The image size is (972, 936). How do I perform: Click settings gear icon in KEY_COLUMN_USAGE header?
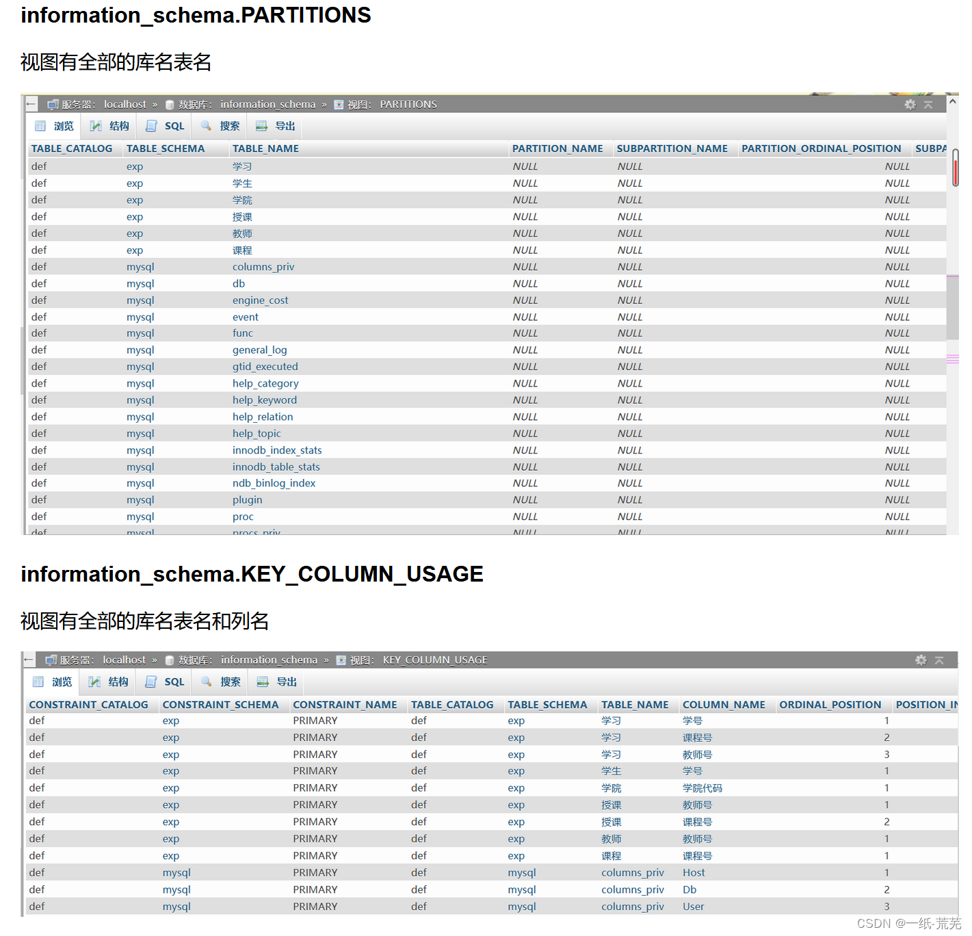(921, 660)
